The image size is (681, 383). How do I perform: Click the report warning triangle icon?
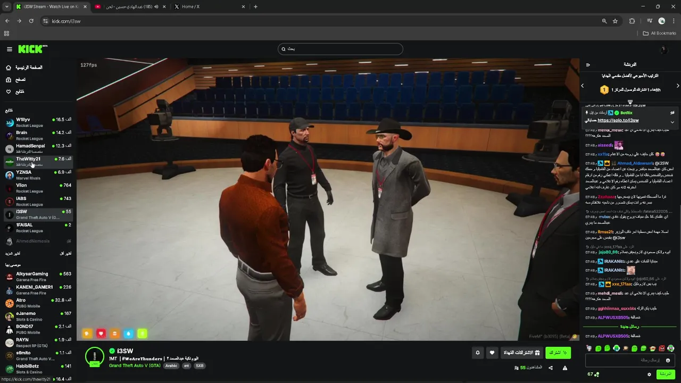coord(565,368)
